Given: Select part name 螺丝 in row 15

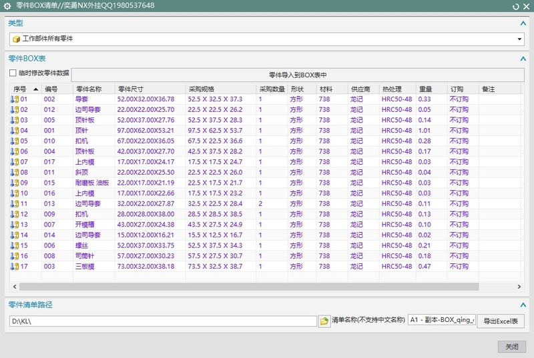Looking at the screenshot, I should pos(81,246).
